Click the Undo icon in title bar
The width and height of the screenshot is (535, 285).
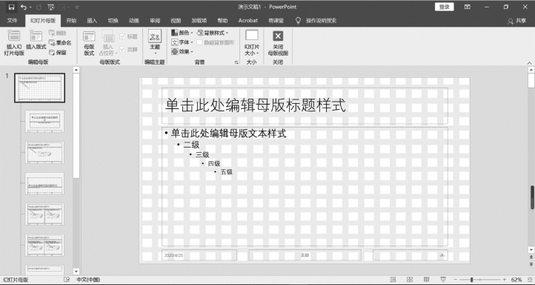tap(24, 7)
